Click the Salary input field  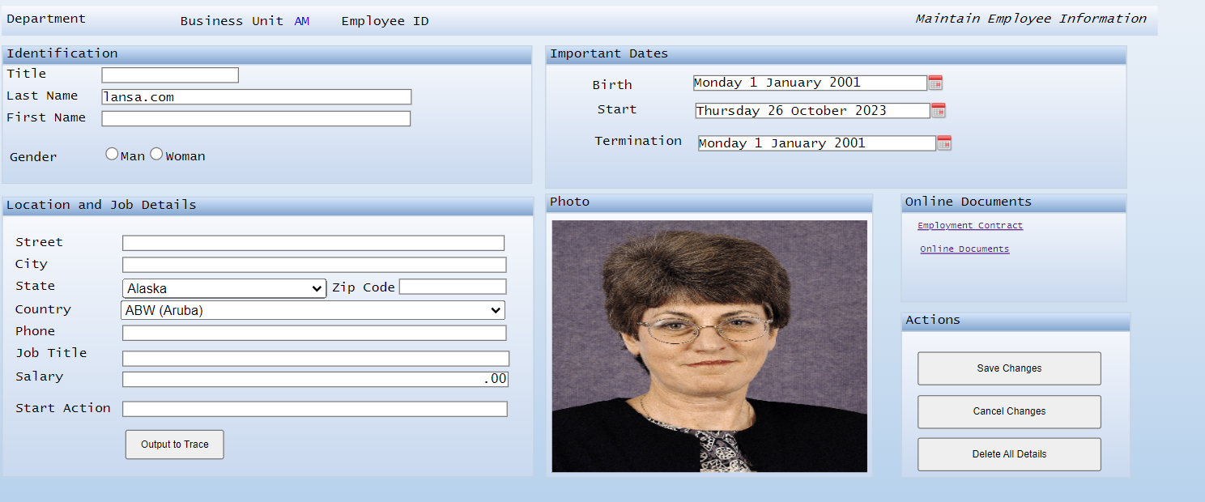pos(315,379)
